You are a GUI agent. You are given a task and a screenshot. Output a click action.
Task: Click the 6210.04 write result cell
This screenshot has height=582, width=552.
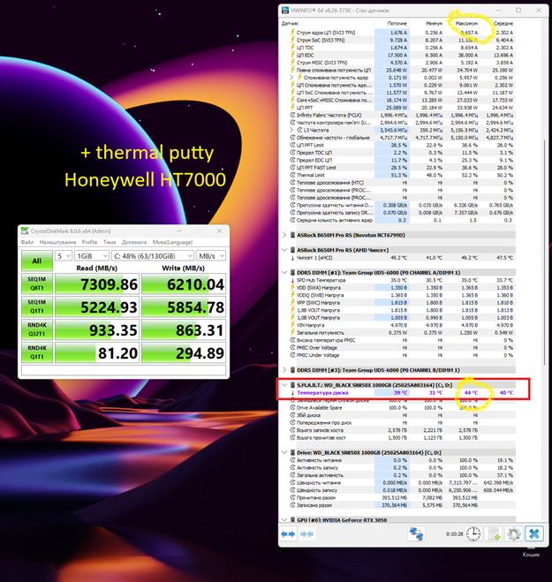pos(184,284)
